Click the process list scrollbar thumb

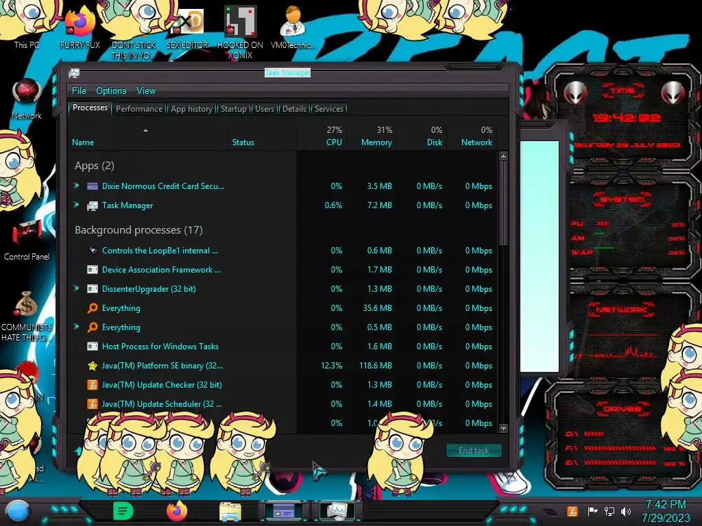503,203
